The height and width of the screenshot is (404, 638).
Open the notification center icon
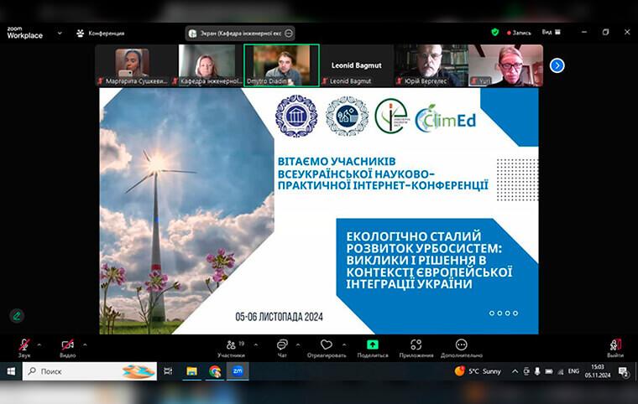point(623,371)
